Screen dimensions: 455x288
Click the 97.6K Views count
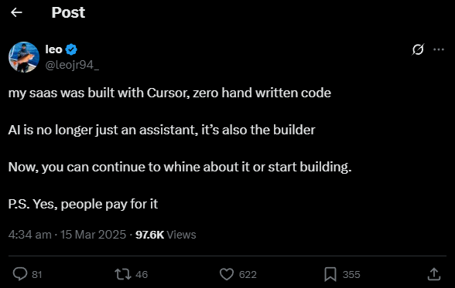pos(166,235)
